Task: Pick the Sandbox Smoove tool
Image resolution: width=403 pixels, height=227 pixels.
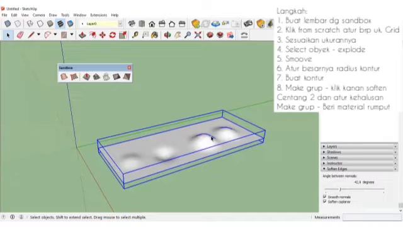Action: [86, 77]
